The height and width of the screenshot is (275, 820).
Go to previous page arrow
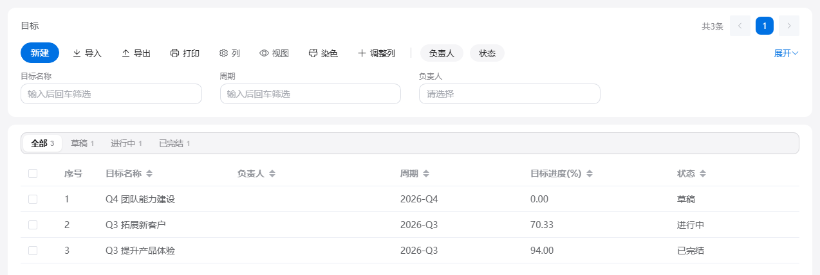pyautogui.click(x=740, y=26)
